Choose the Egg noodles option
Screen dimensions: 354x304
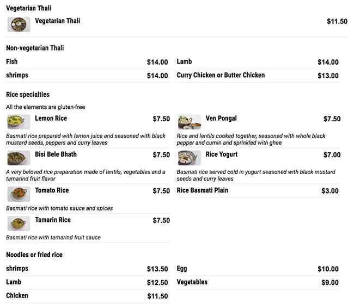click(182, 268)
